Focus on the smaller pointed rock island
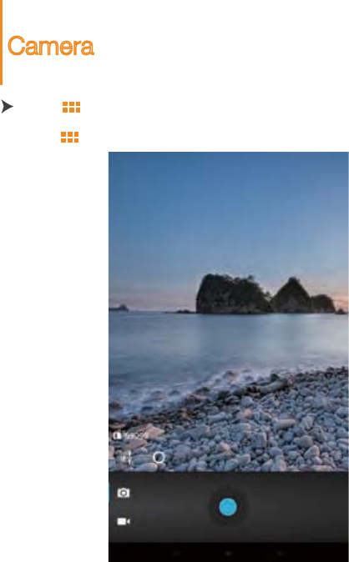Viewport: 349px width, 562px height. pos(291,296)
